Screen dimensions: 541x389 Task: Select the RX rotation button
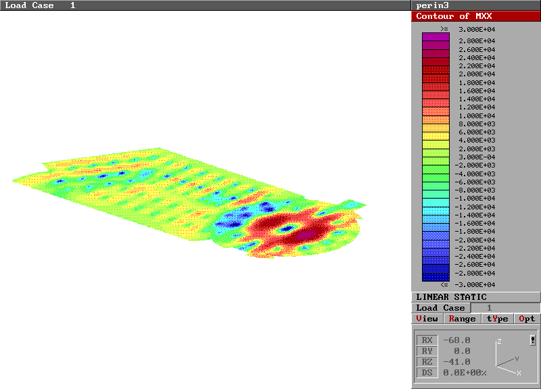426,340
